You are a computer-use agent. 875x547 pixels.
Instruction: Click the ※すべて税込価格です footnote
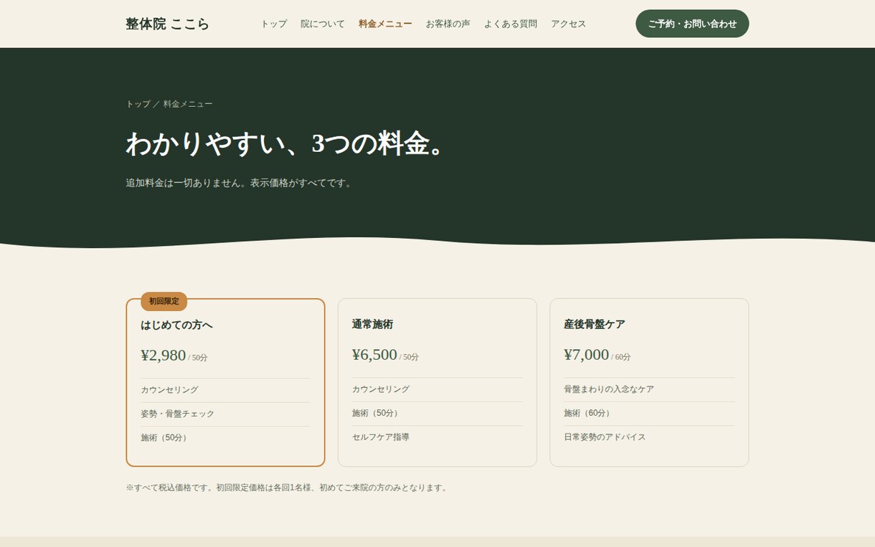(x=288, y=487)
